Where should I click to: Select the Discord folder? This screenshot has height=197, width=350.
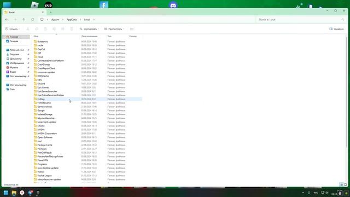(x=41, y=84)
